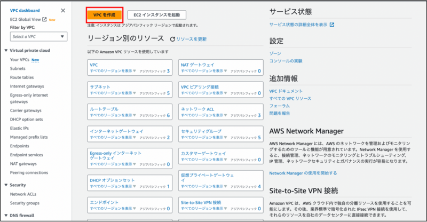Open Internet gateways in sidebar
Screen dimensions: 427x222
click(x=27, y=86)
